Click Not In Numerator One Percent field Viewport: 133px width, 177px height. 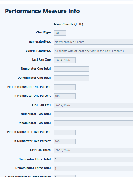click(65, 87)
